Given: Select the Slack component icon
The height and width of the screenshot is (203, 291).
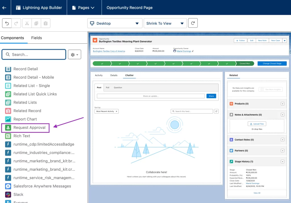Looking at the screenshot, I should (8, 195).
